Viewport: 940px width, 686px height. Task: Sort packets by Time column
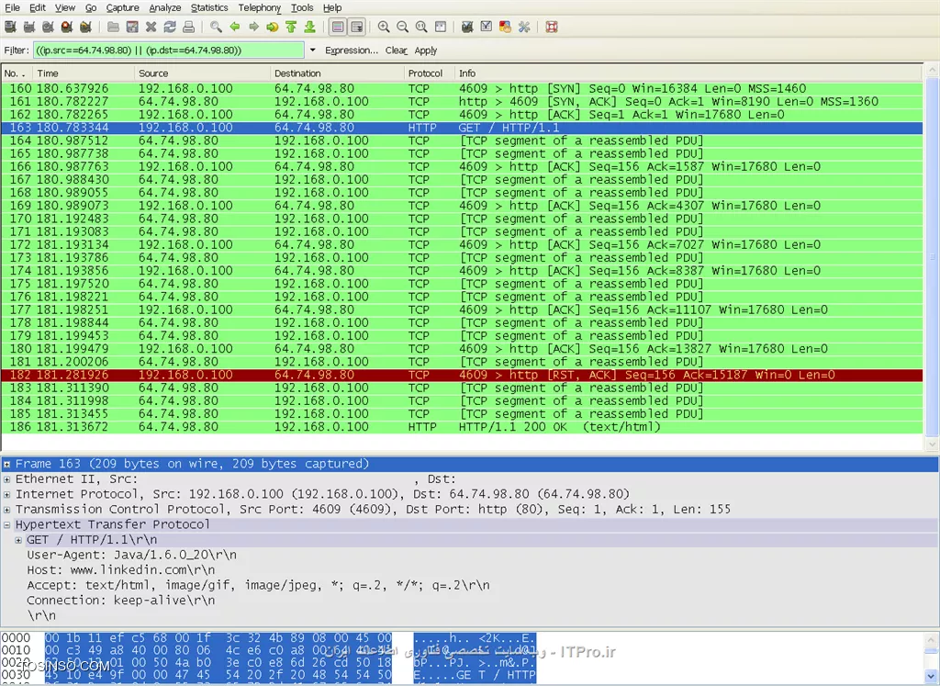[84, 73]
